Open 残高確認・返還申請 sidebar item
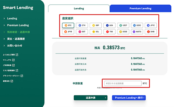The image size is (174, 107). coord(19,32)
